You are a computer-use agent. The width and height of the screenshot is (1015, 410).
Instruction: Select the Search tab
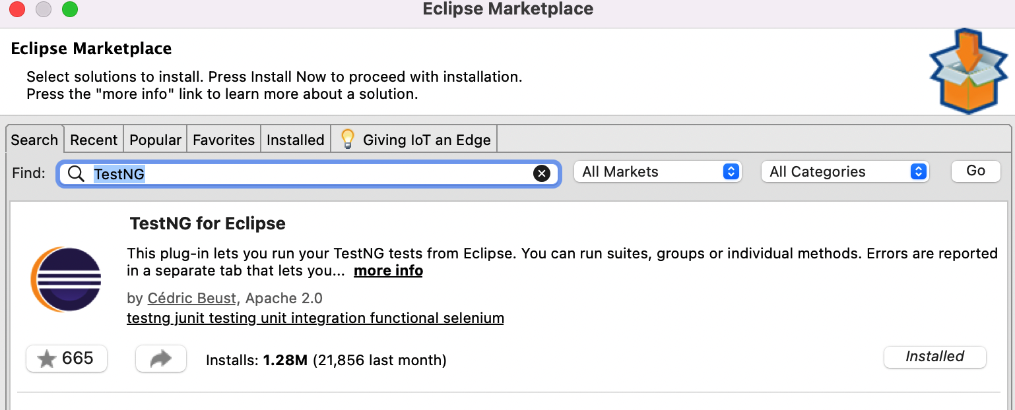coord(34,140)
